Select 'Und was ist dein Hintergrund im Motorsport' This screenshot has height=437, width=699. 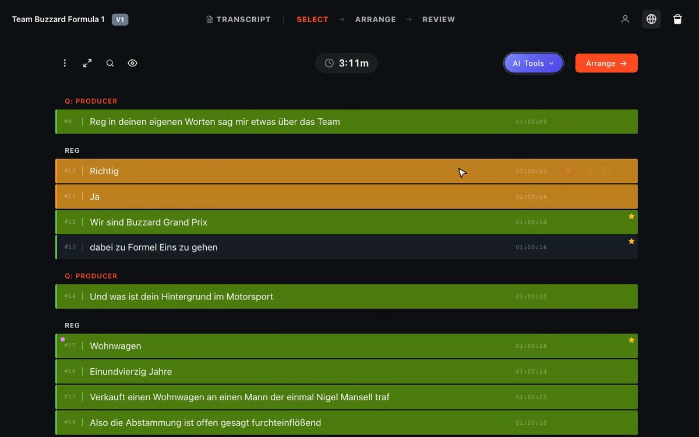click(x=347, y=297)
